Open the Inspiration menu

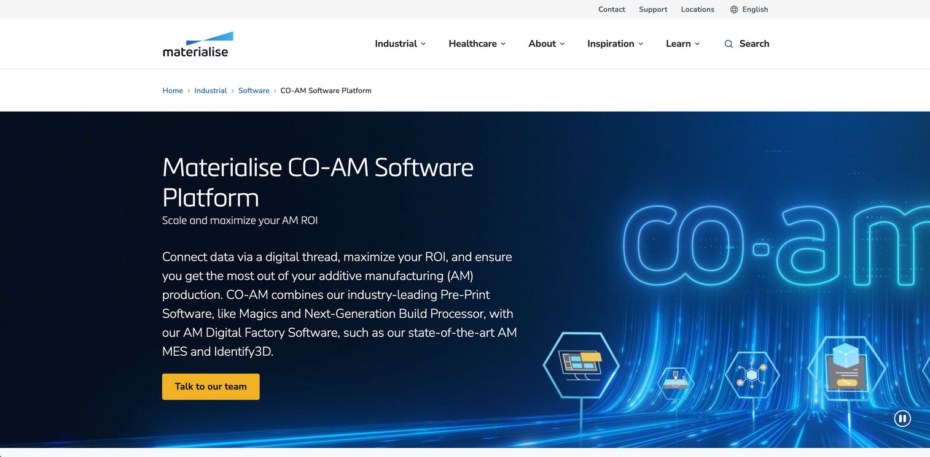pos(615,44)
